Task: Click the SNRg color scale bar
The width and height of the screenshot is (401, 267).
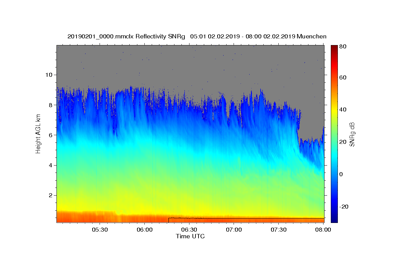Action: [334, 134]
